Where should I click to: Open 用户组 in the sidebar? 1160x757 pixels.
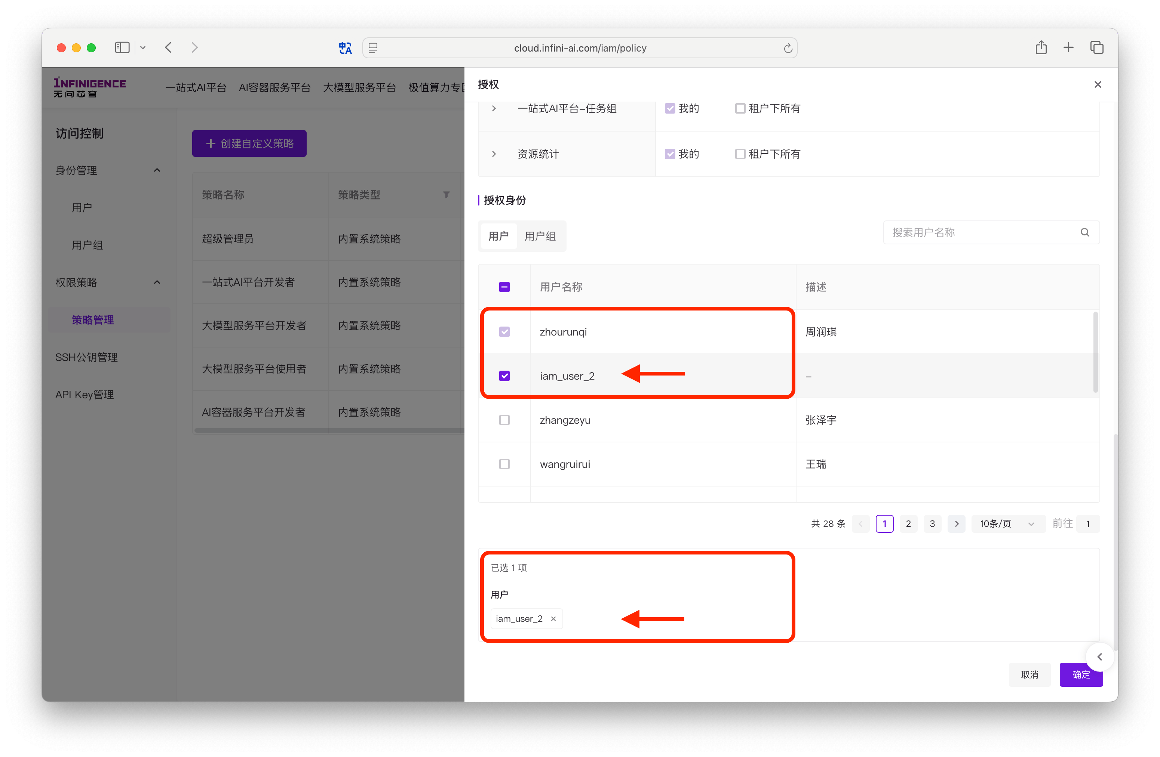[x=87, y=245]
